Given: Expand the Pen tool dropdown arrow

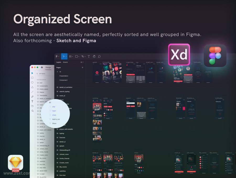Looking at the screenshot, I should pos(85,57).
